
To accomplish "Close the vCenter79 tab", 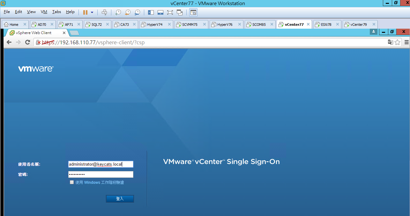I will point(374,25).
